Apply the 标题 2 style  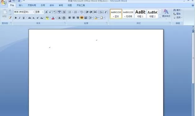coord(153,14)
